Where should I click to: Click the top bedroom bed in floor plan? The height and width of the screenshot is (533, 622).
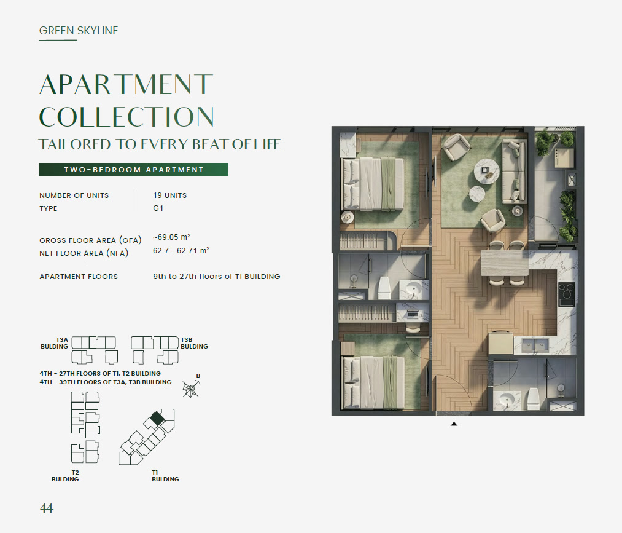pyautogui.click(x=373, y=183)
